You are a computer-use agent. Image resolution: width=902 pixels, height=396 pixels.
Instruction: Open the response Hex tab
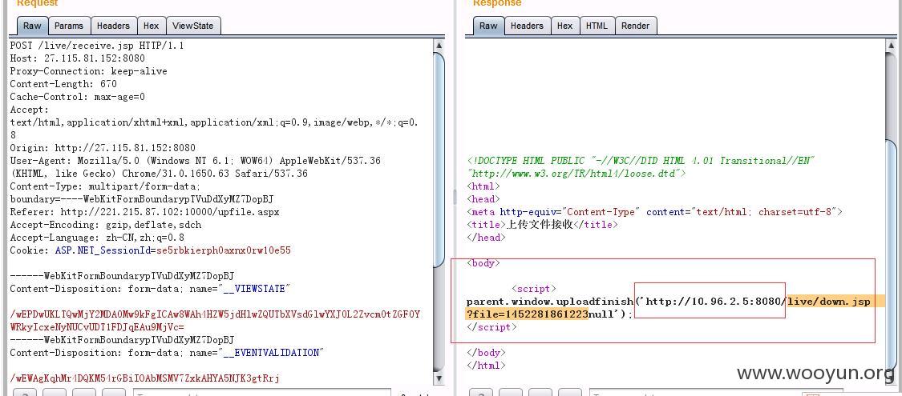(x=565, y=26)
